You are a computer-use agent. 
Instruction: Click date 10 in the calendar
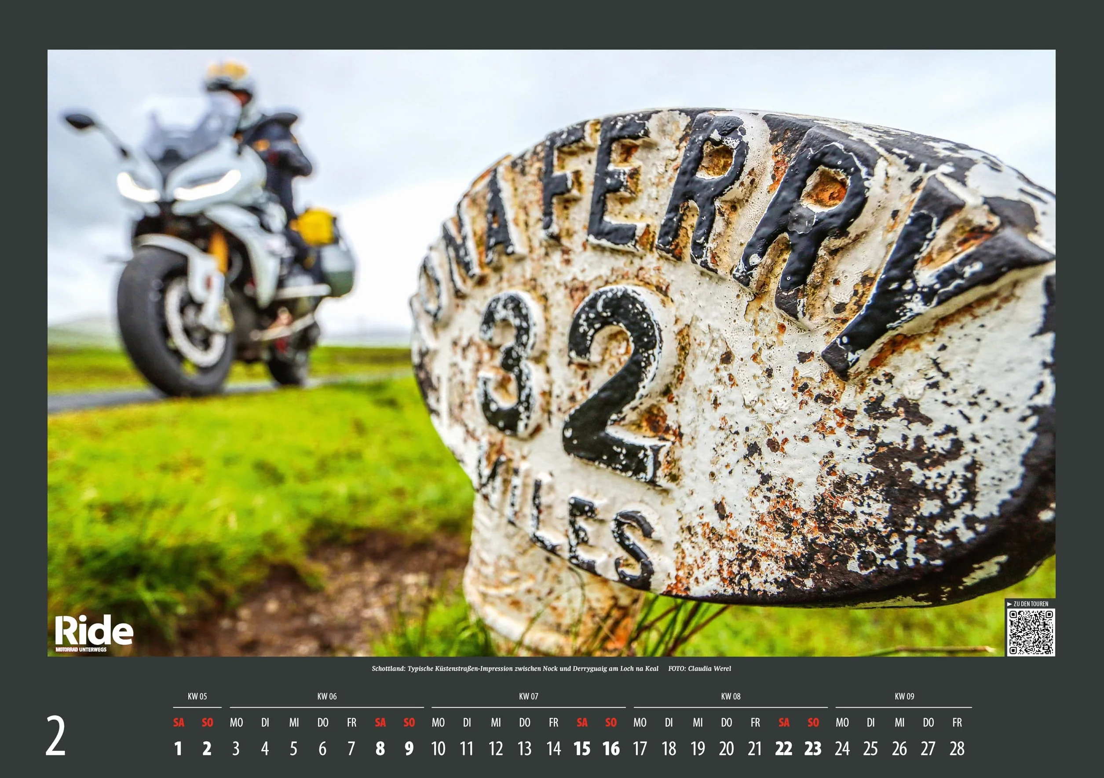coord(438,749)
